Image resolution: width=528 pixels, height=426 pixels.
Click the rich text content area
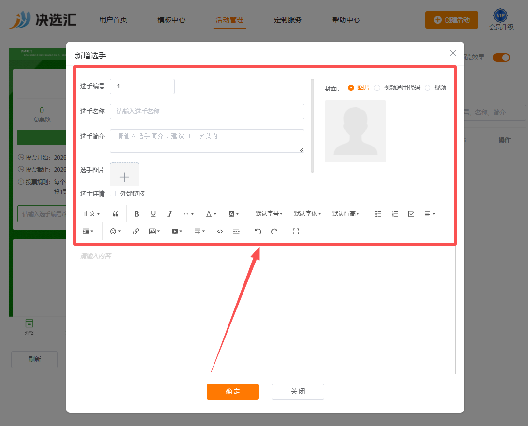265,310
